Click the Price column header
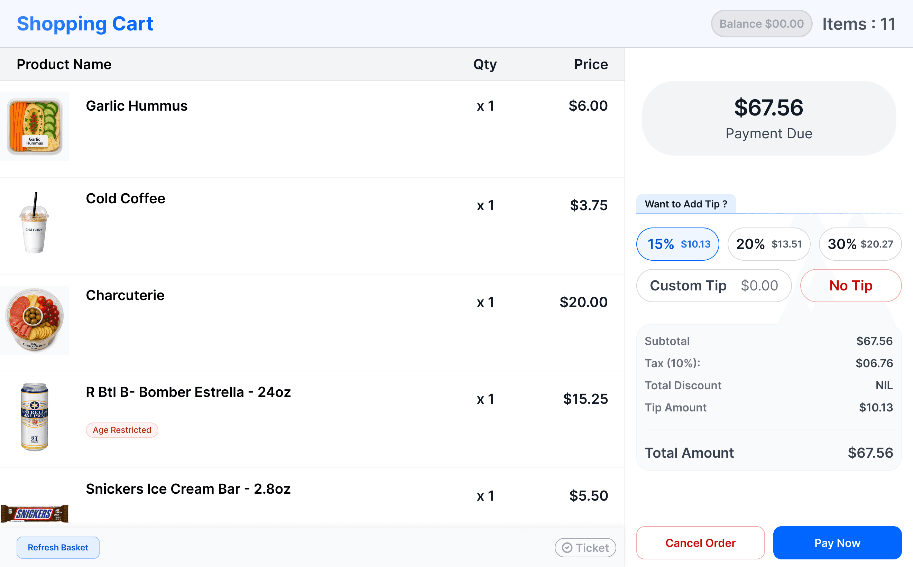Screen dimensions: 913x567 pos(590,64)
